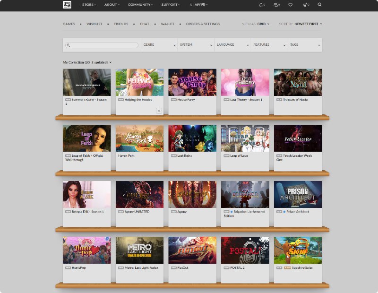Click the "Leap of Love" title
This screenshot has width=378, height=293.
point(239,156)
